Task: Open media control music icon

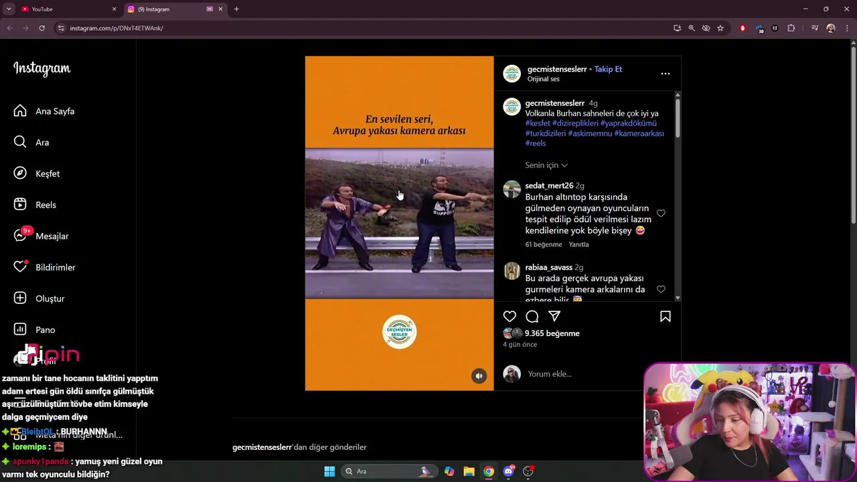Action: (815, 28)
